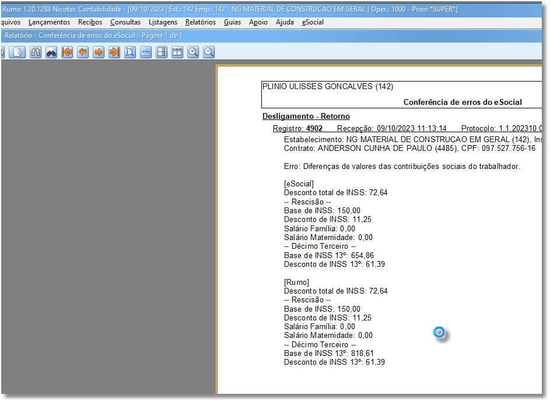Screen dimensions: 550x402
Task: Click 'PLINIO ULISSES GONCALVES (142)' header
Action: tap(328, 87)
